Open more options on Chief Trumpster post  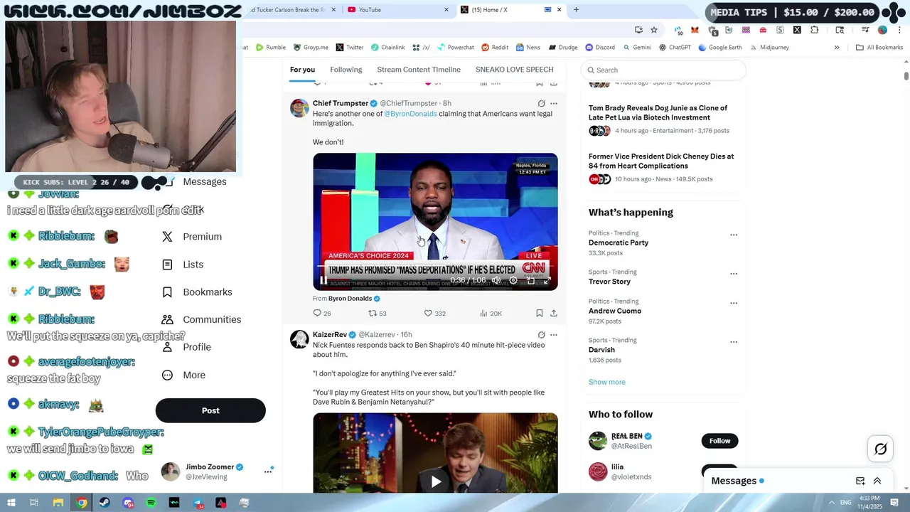point(554,103)
